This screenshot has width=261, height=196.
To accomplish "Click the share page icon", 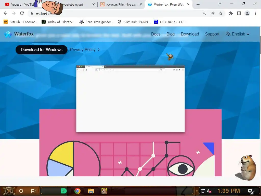I will click(x=213, y=13).
